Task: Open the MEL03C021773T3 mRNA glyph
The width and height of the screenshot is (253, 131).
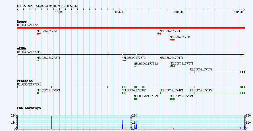Action: click(136, 66)
